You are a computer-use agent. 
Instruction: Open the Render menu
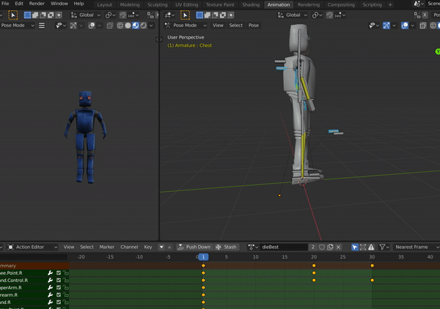(x=37, y=4)
